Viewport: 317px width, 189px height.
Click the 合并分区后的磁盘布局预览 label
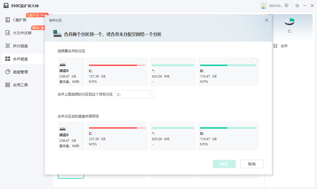click(78, 116)
